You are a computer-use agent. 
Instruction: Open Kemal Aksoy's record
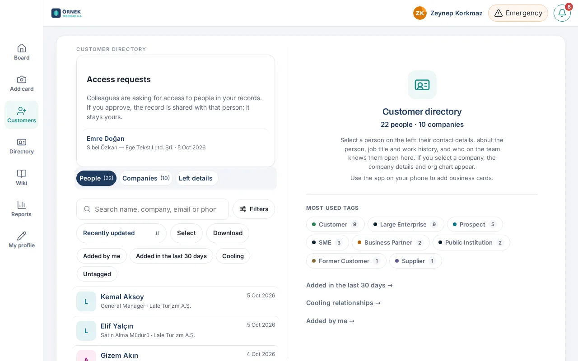(176, 301)
